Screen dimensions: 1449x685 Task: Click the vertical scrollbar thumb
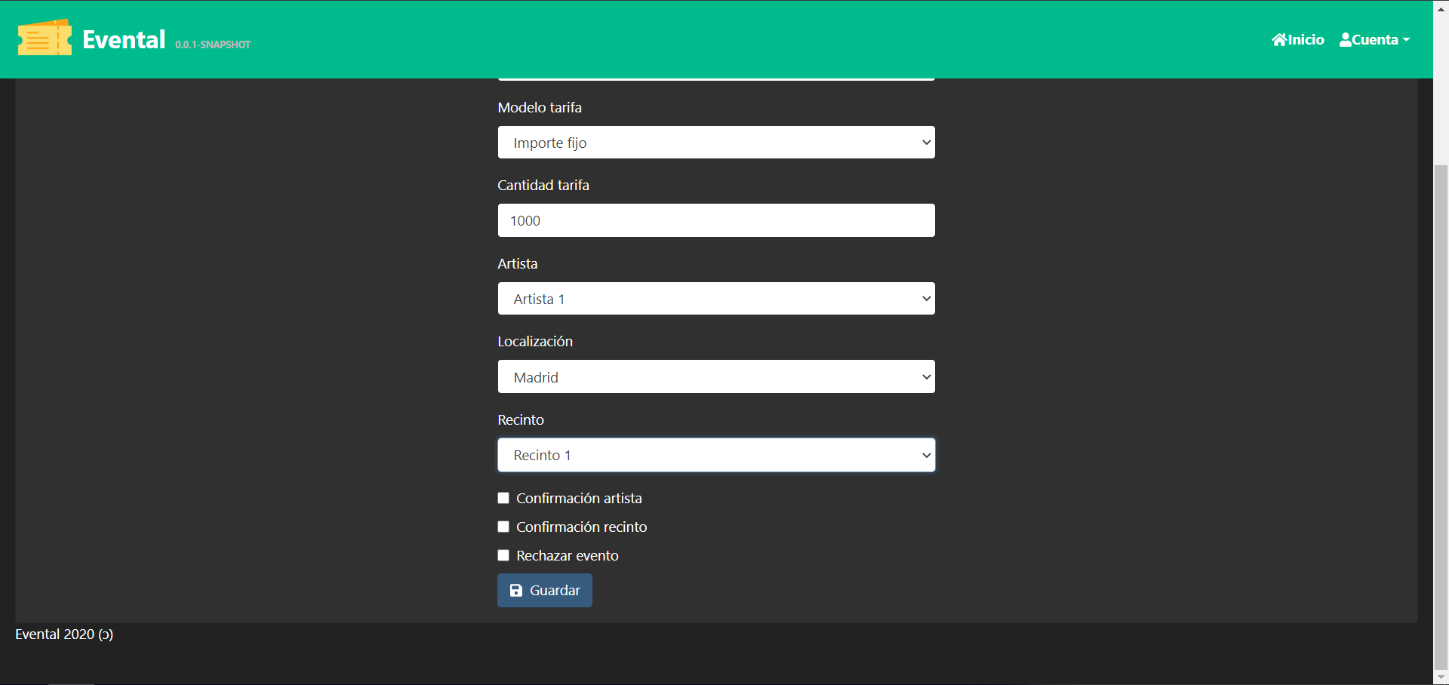(1441, 415)
